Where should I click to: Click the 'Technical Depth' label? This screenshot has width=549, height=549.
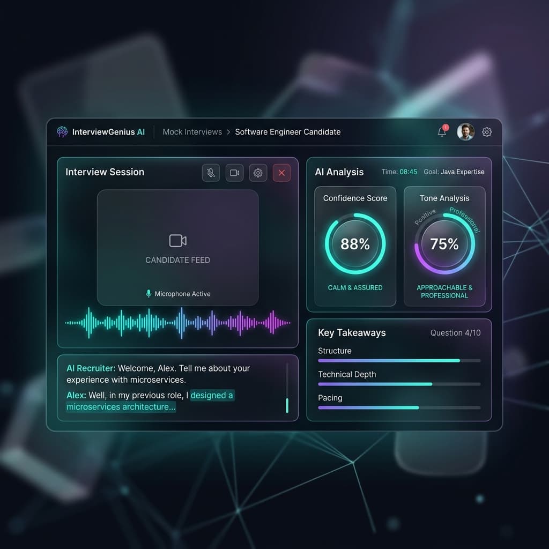tap(347, 374)
